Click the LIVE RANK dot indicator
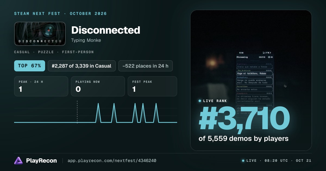 pos(200,101)
